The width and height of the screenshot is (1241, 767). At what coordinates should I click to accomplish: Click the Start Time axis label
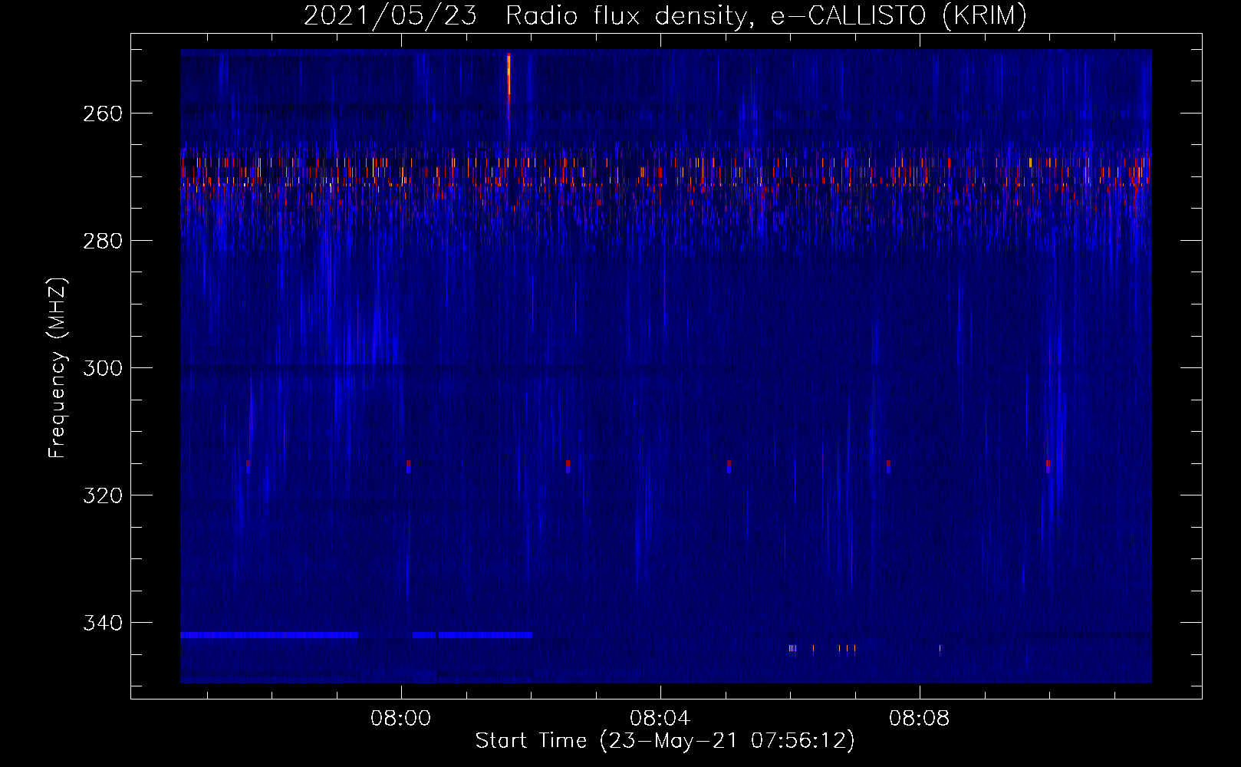(x=665, y=741)
